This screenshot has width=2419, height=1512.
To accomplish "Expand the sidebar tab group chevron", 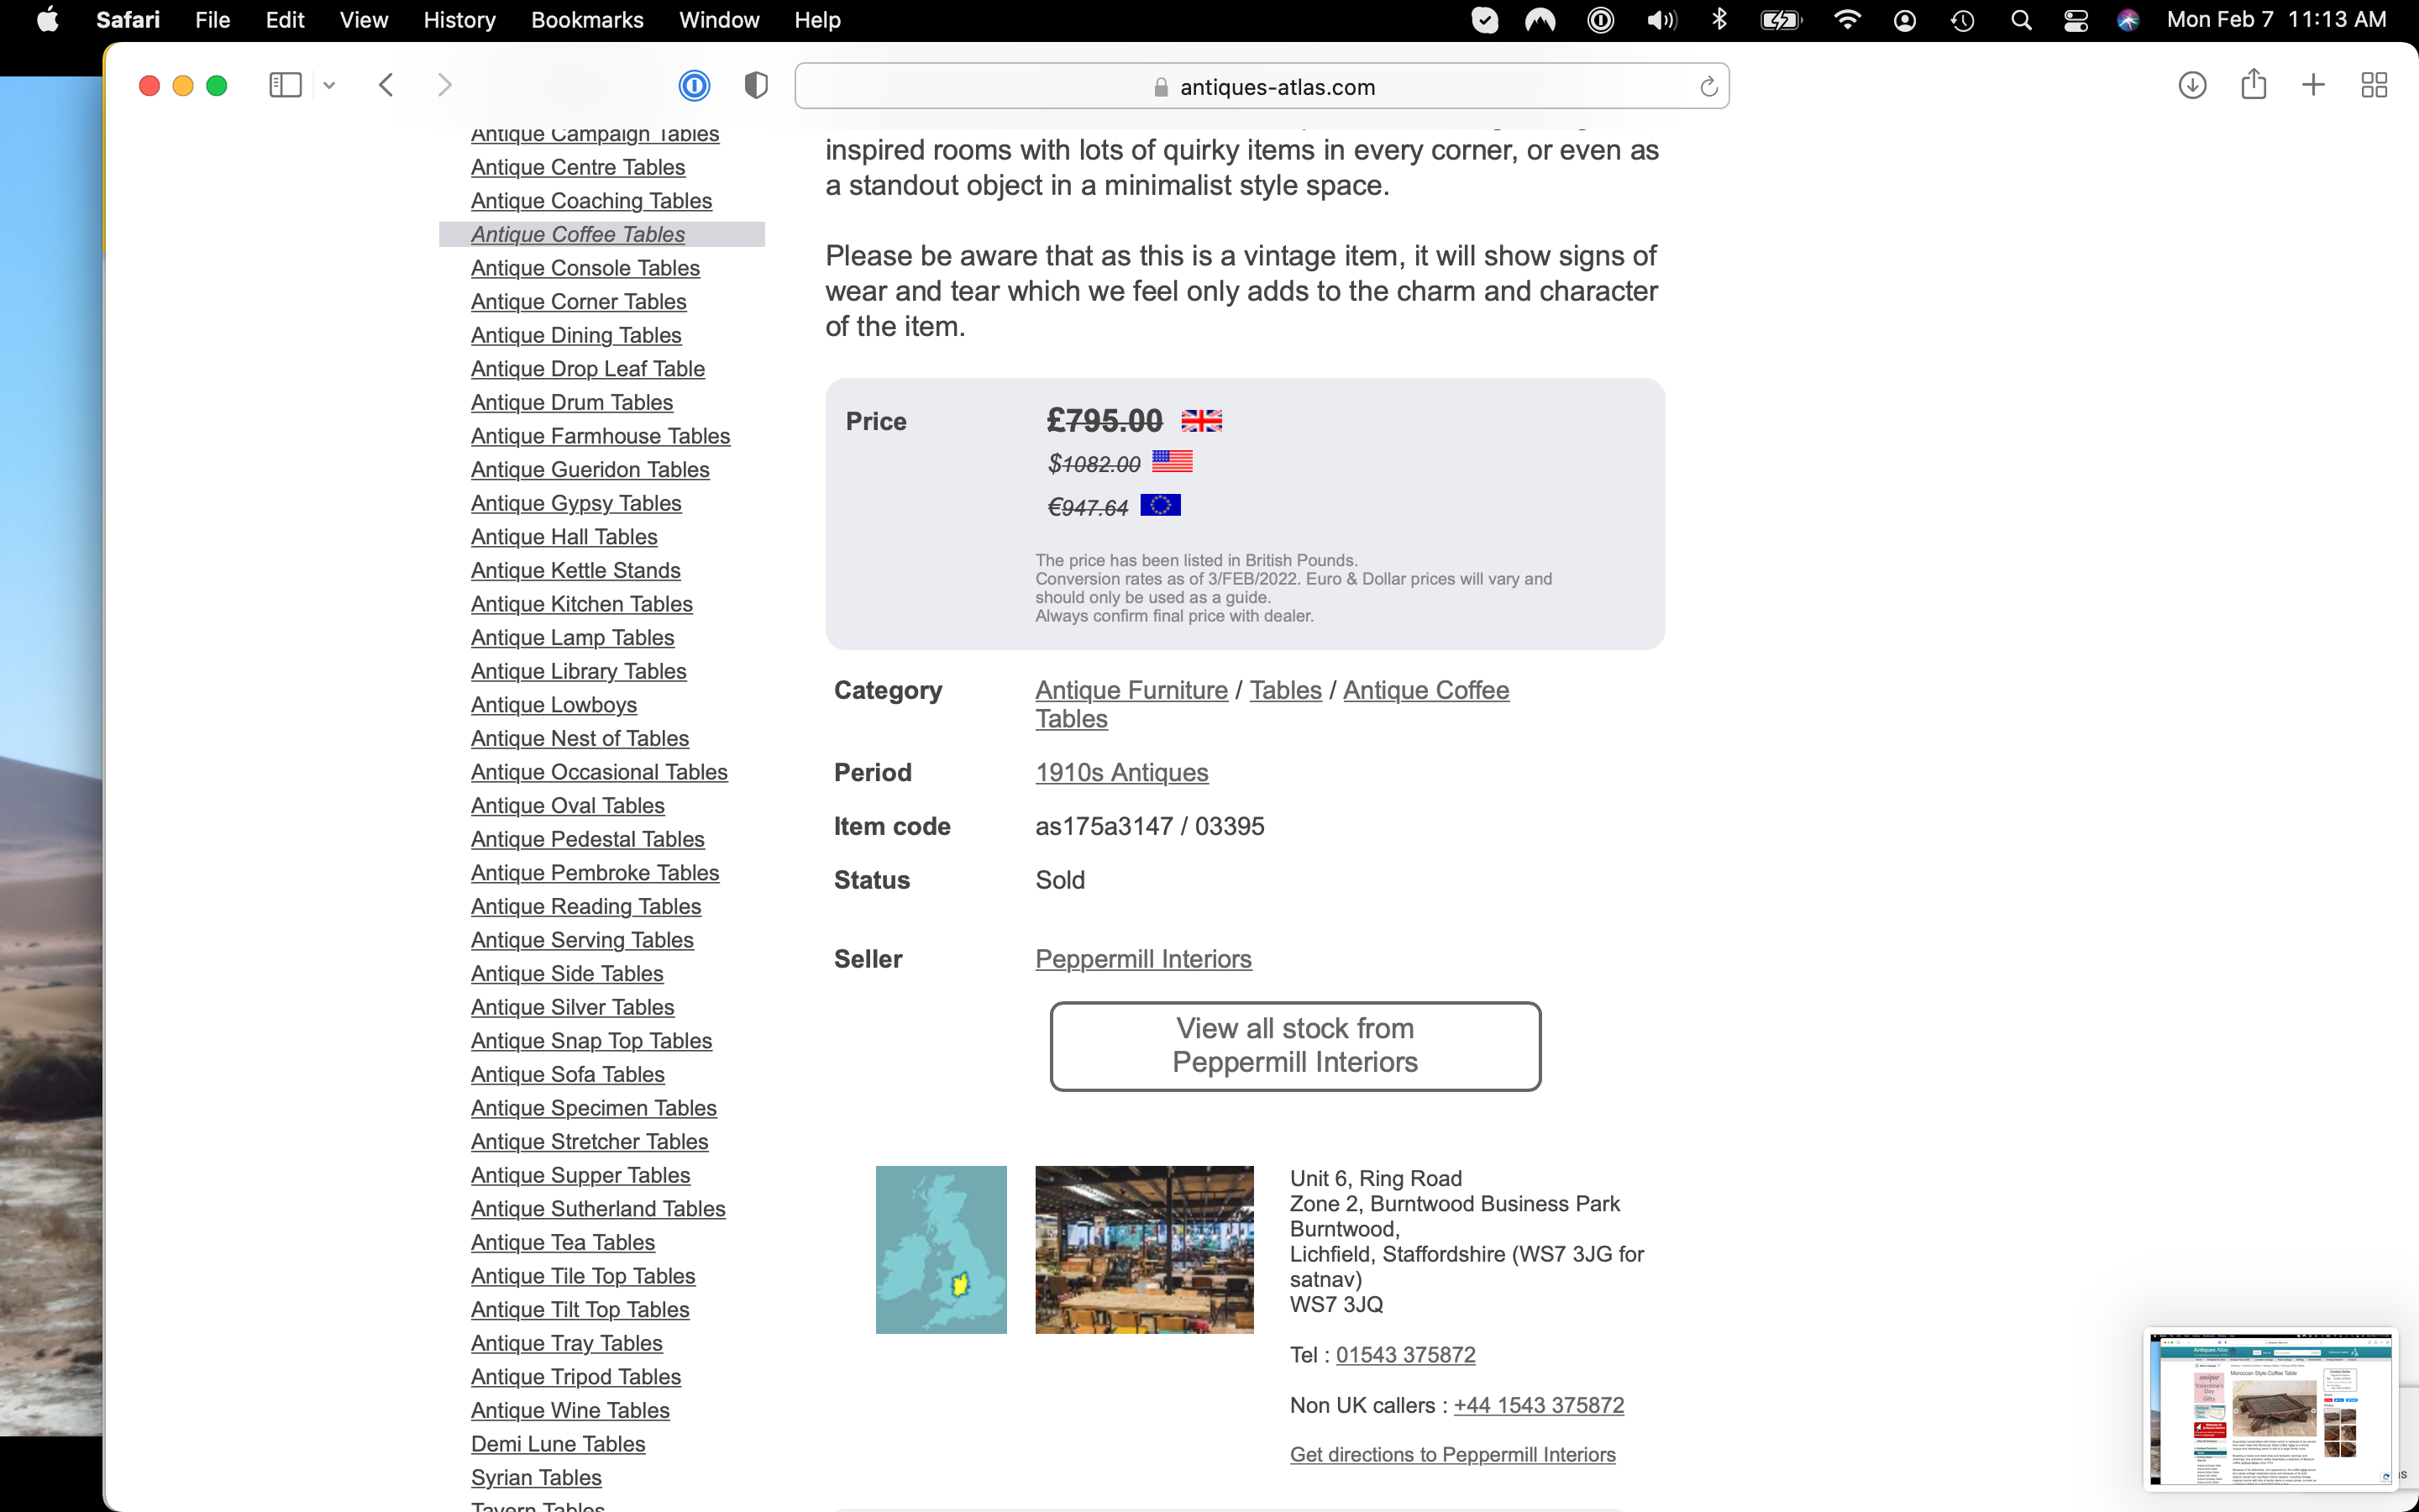I will point(329,86).
